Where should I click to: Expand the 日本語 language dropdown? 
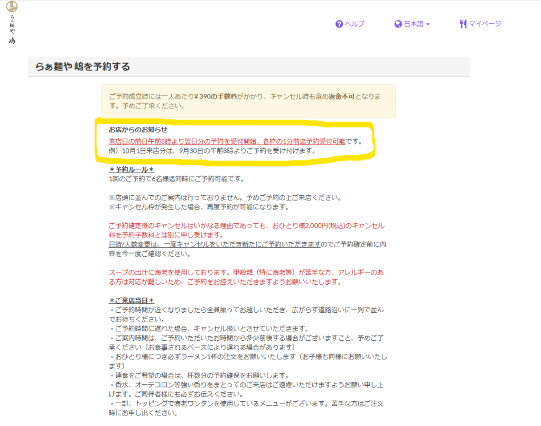(413, 24)
